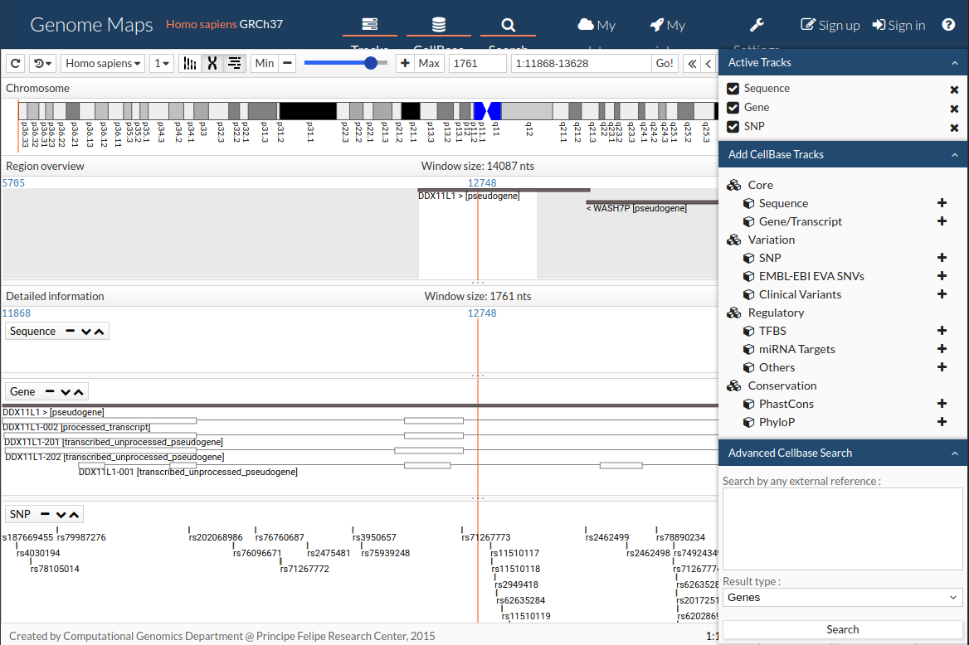Screen dimensions: 969x645
Task: Hide the Sequence track with minus
Action: tap(71, 331)
